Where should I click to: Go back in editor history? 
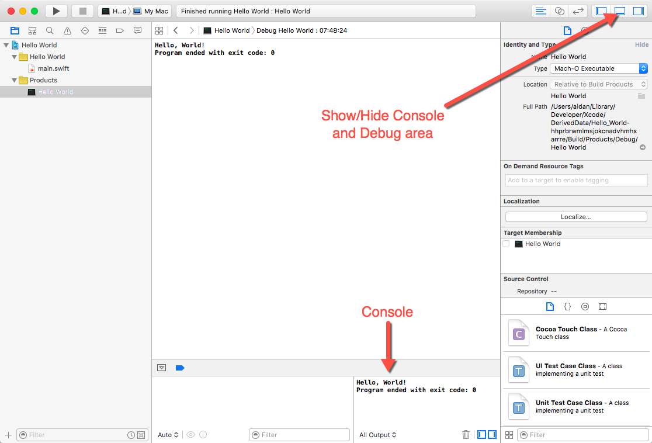176,30
